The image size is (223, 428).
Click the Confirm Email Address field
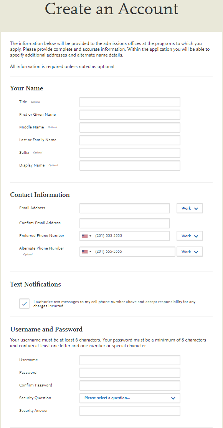(125, 223)
